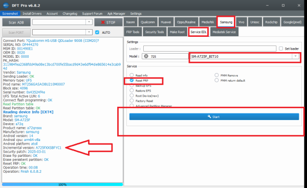
Task: Click the 'Reset FRP: OK' log line
Action: click(x=14, y=163)
